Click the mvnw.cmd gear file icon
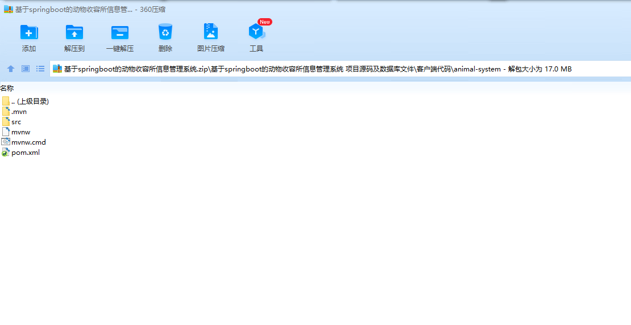 [6, 142]
